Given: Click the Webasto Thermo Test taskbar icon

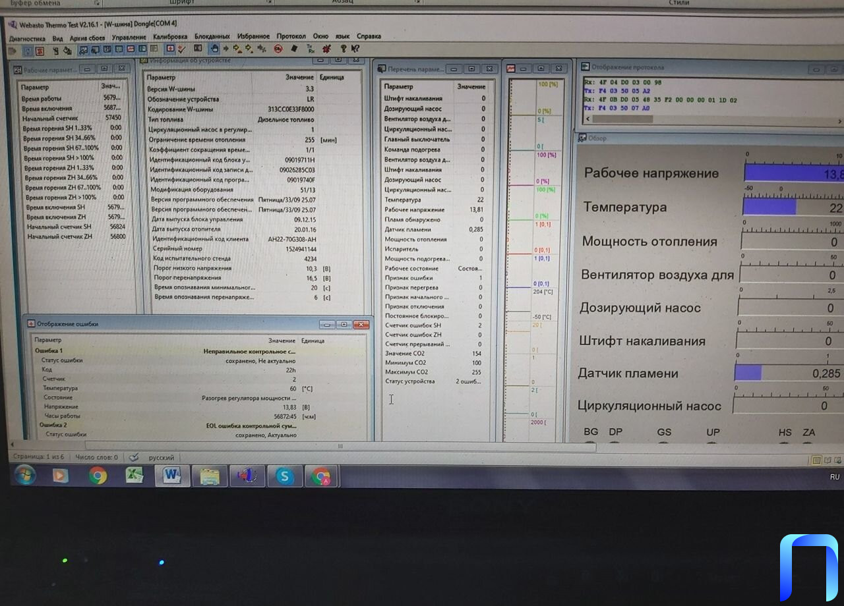Looking at the screenshot, I should click(247, 476).
